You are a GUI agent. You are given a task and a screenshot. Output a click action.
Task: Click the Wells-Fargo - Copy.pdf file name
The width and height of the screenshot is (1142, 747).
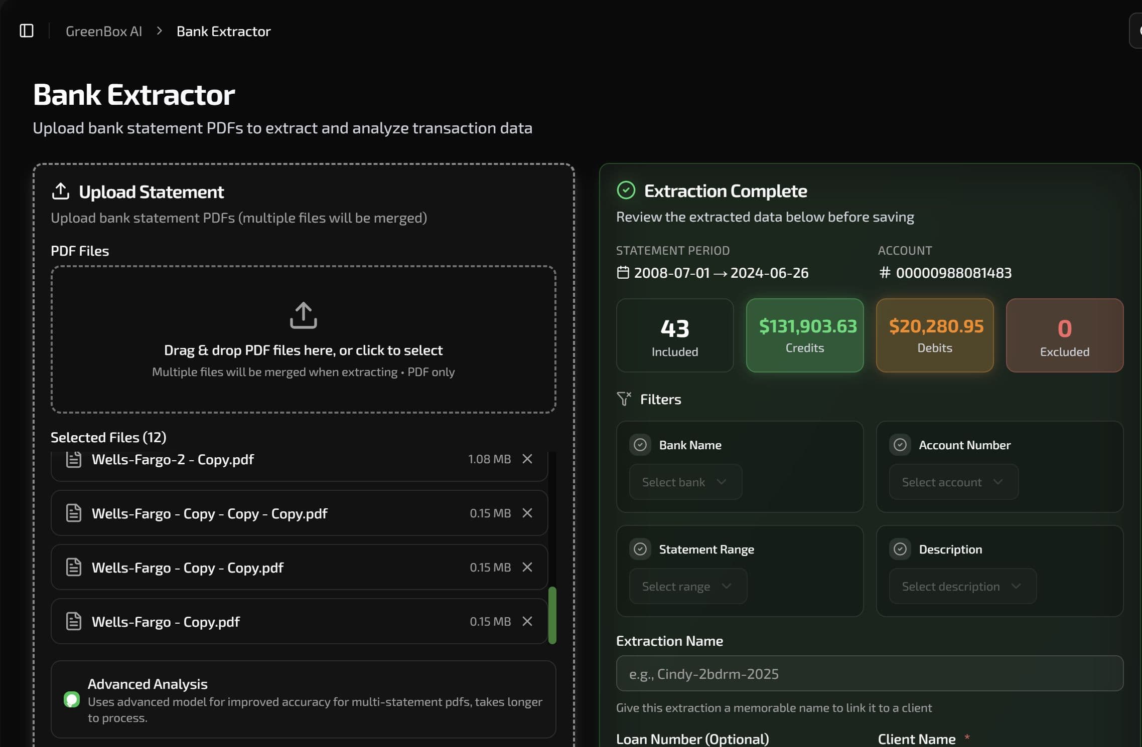coord(166,622)
